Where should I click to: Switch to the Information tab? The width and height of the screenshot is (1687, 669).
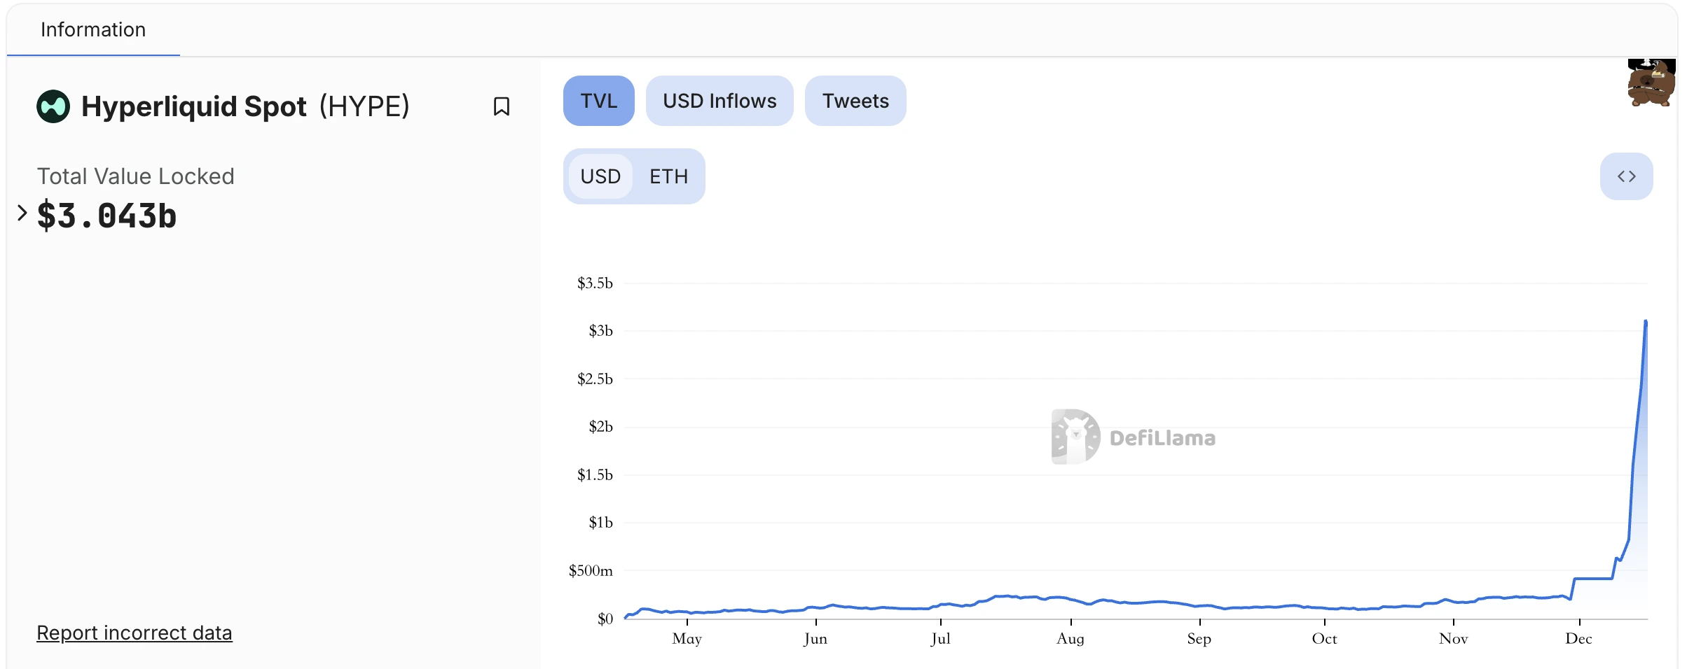coord(93,29)
